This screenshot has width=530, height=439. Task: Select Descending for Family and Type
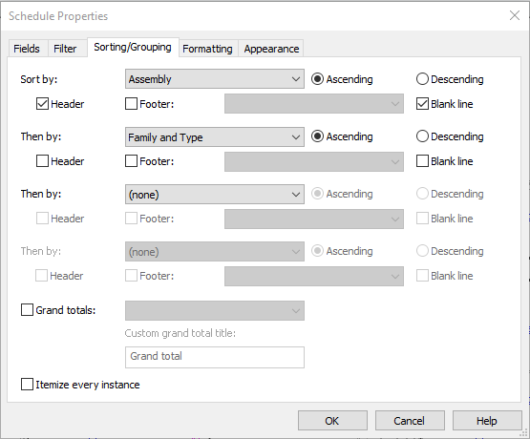click(x=450, y=136)
